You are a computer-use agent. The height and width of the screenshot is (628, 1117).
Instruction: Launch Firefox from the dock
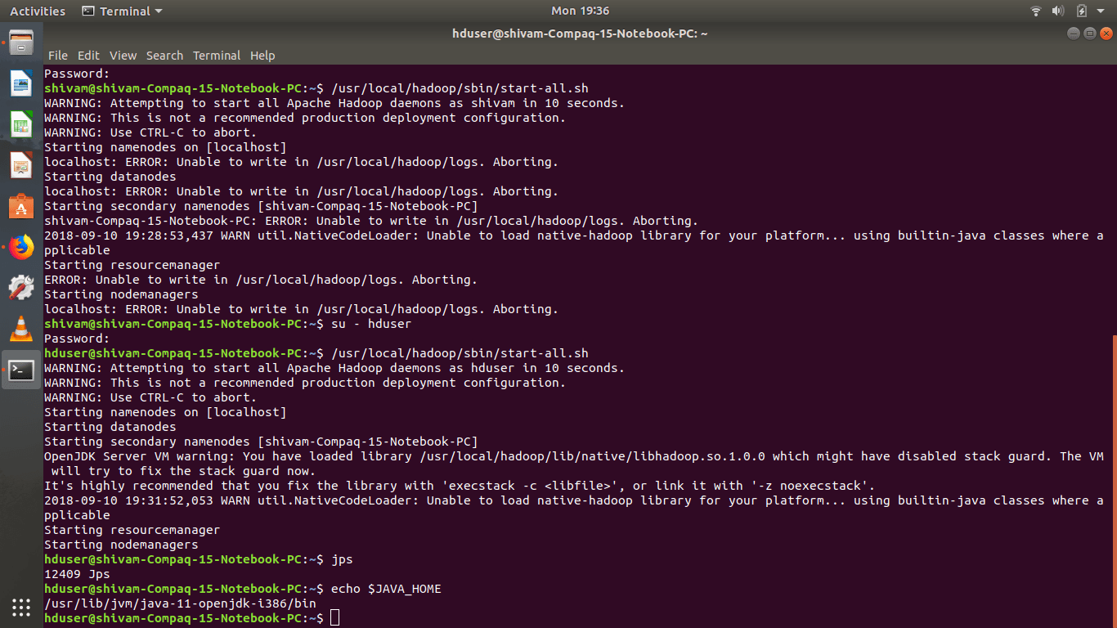click(x=21, y=247)
